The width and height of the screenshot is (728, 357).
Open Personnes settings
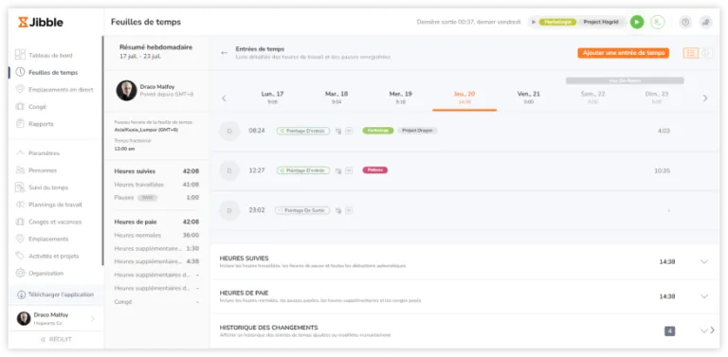tap(36, 170)
